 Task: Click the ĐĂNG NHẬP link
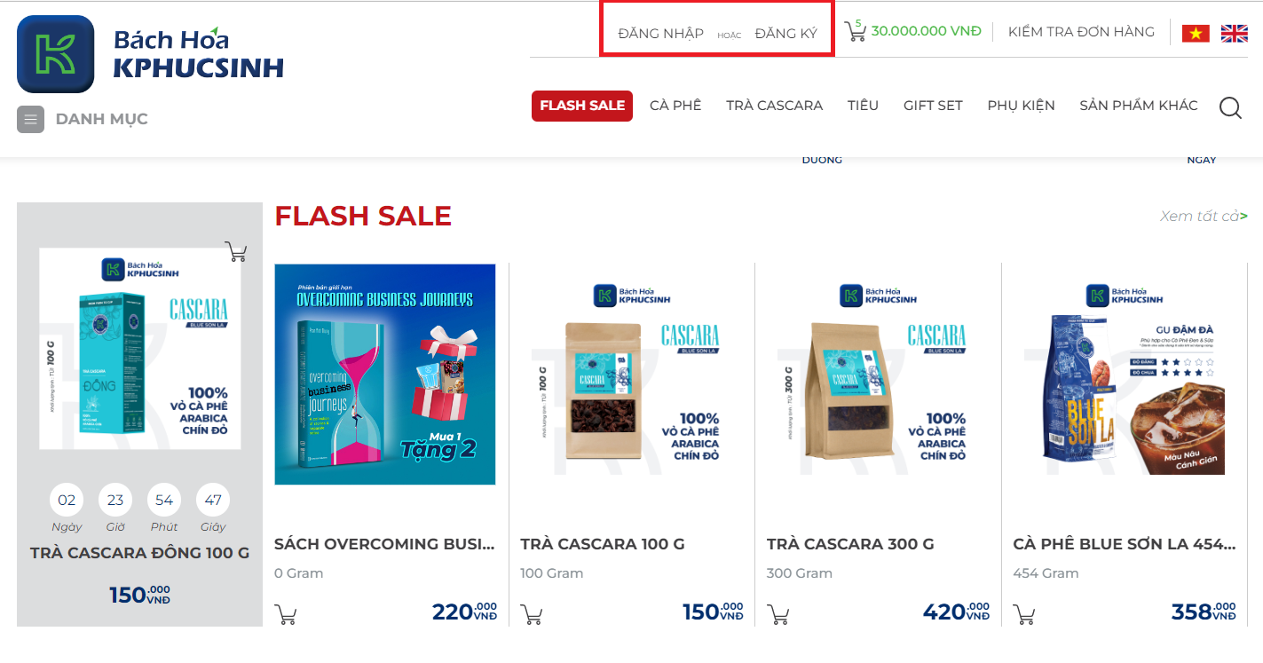(661, 34)
